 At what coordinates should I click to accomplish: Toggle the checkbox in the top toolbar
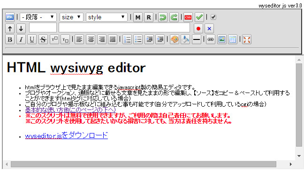click(x=213, y=17)
